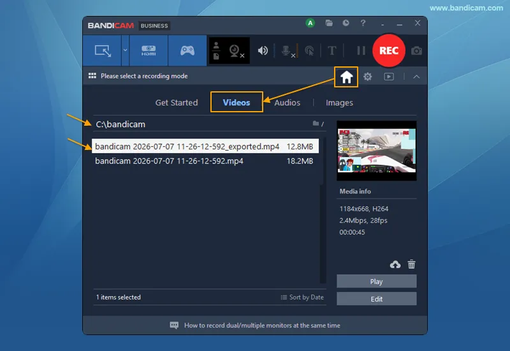Open help question mark icon
This screenshot has height=351, width=510.
(x=363, y=23)
